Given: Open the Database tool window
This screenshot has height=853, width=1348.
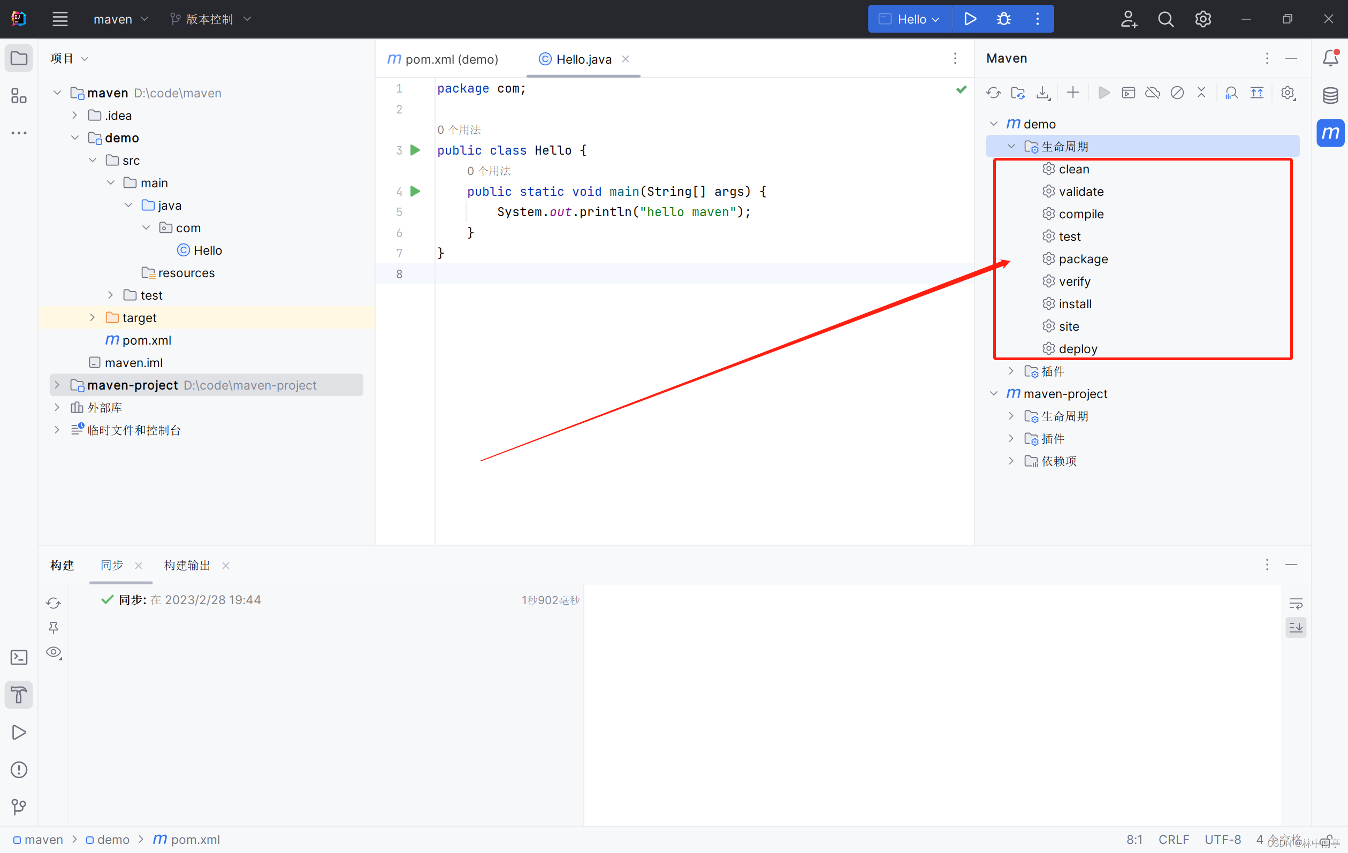Looking at the screenshot, I should click(1330, 96).
